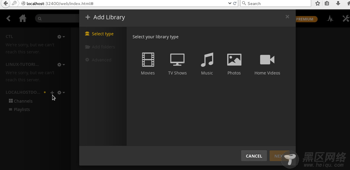Click the Plex search field
The height and width of the screenshot is (170, 350).
pyautogui.click(x=58, y=18)
